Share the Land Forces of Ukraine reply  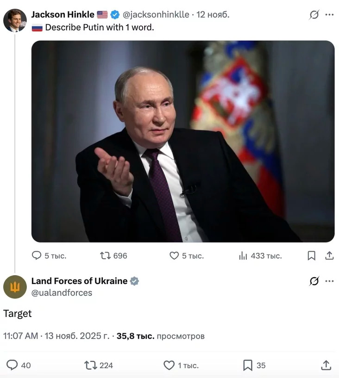(326, 365)
